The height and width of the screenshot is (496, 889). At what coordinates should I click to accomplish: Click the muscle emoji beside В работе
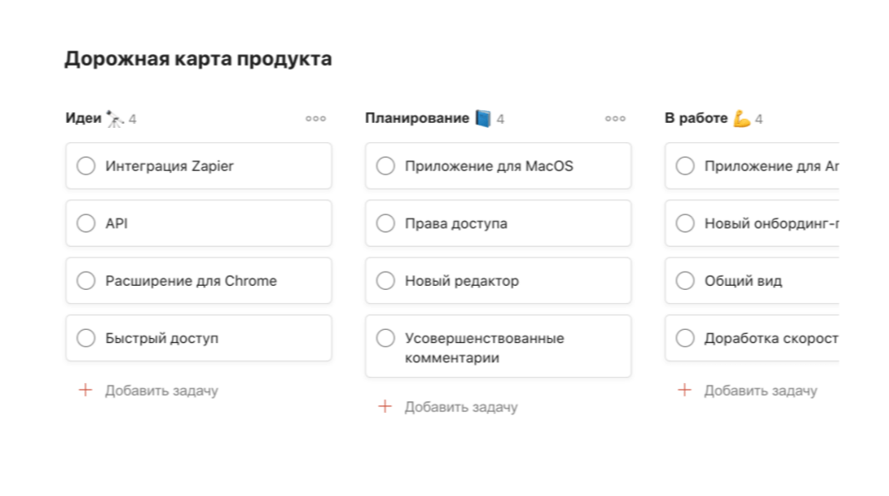pyautogui.click(x=742, y=119)
